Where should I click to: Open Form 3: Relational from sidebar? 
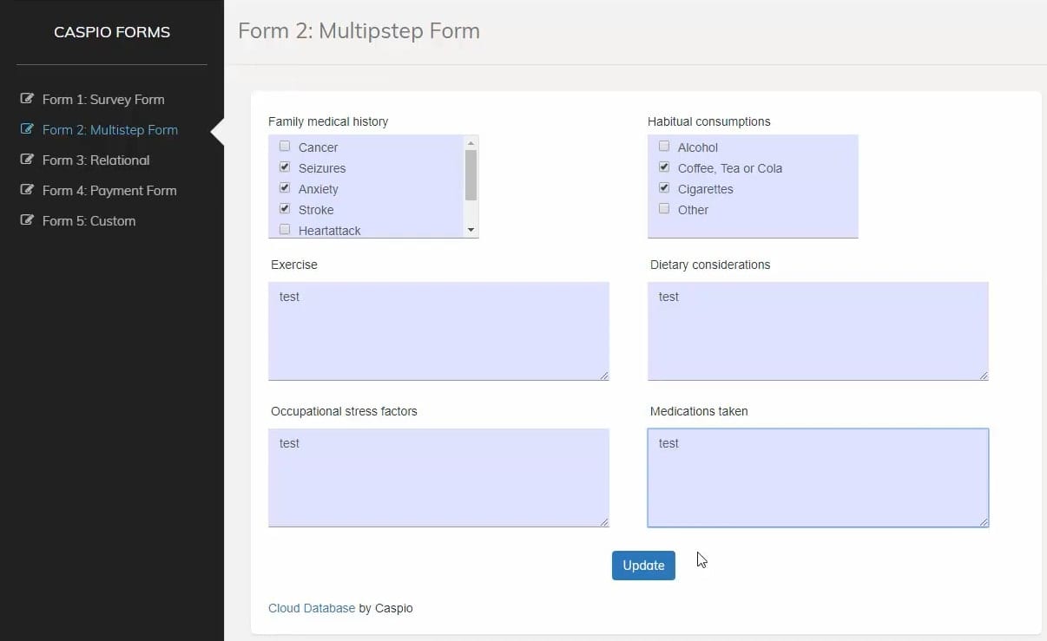click(x=95, y=160)
